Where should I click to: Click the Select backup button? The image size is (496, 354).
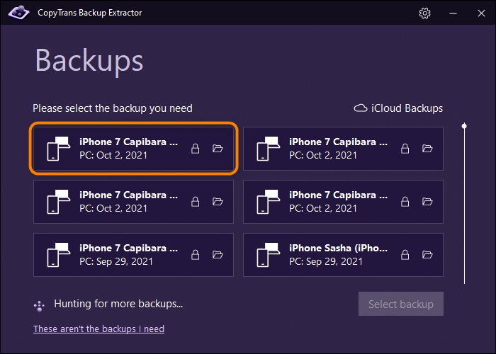(x=401, y=304)
